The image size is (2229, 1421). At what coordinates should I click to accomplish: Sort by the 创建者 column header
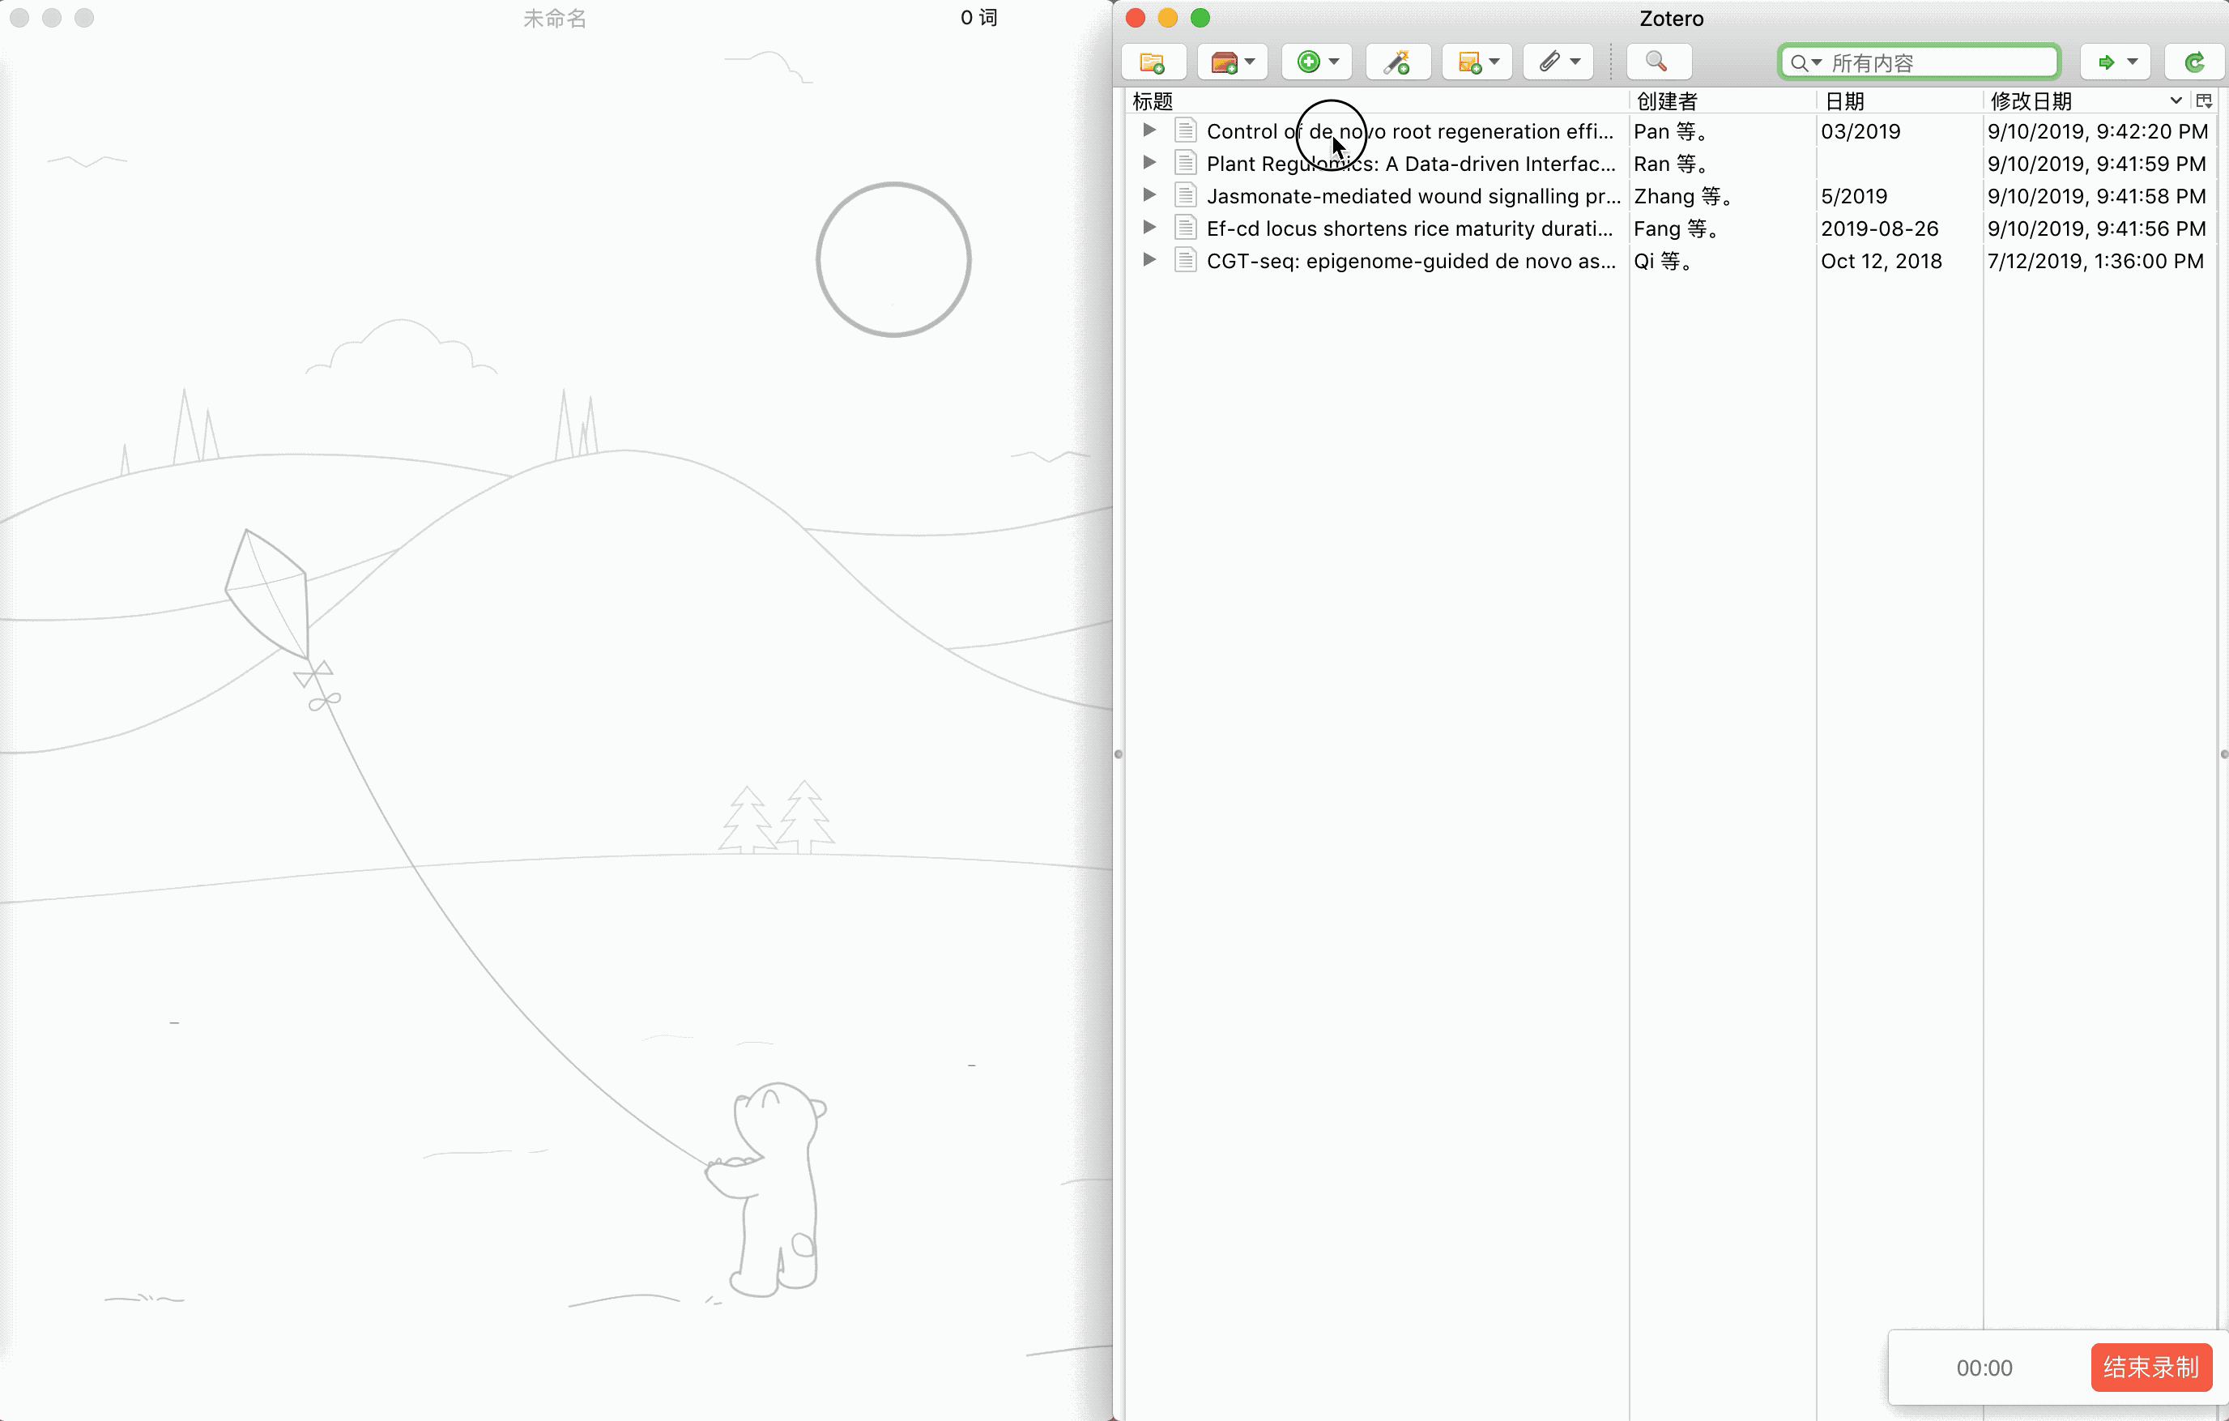tap(1666, 101)
